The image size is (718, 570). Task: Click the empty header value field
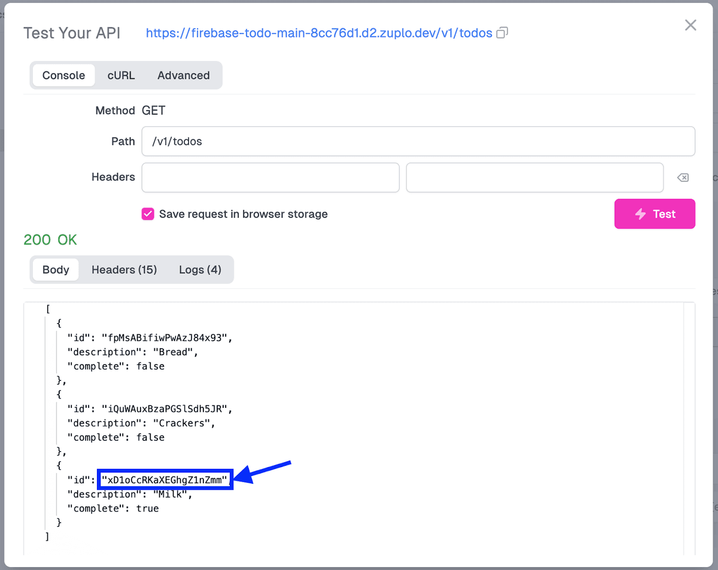(x=534, y=177)
